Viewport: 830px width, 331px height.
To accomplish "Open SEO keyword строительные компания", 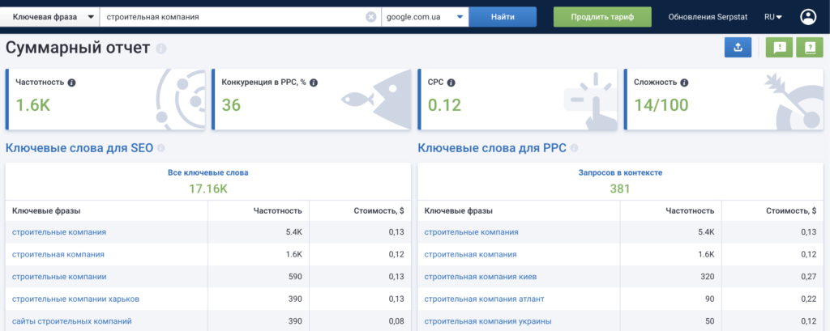I will (x=58, y=232).
